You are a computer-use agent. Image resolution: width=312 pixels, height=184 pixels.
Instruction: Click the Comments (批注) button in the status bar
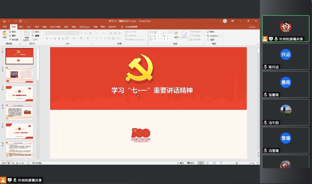click(191, 163)
